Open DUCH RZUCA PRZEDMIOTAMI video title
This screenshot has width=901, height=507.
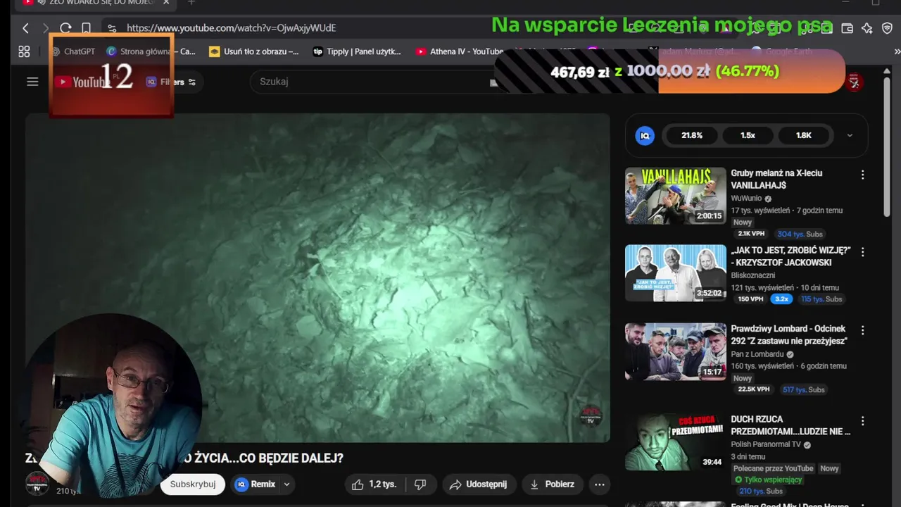[790, 425]
